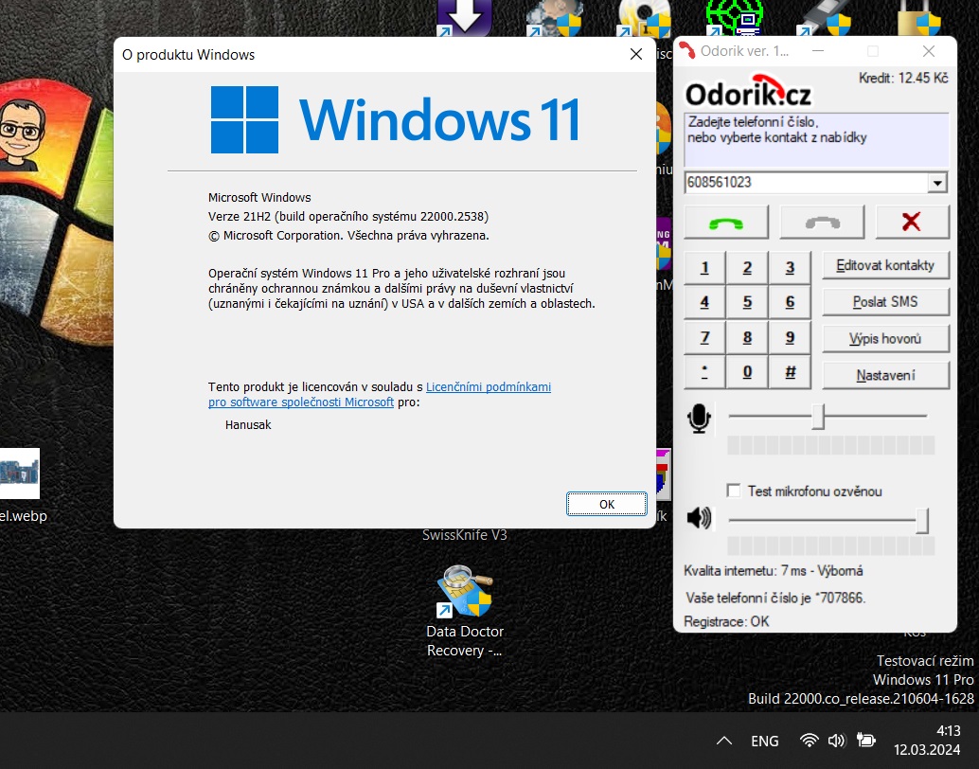Click the microphone icon in Odorik
Viewport: 979px width, 769px height.
pos(700,418)
